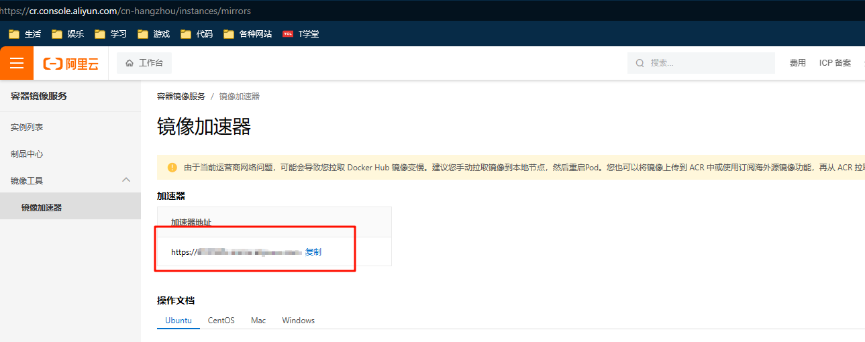The width and height of the screenshot is (865, 342).
Task: Click the 镜像加速器 breadcrumb text
Action: [239, 97]
